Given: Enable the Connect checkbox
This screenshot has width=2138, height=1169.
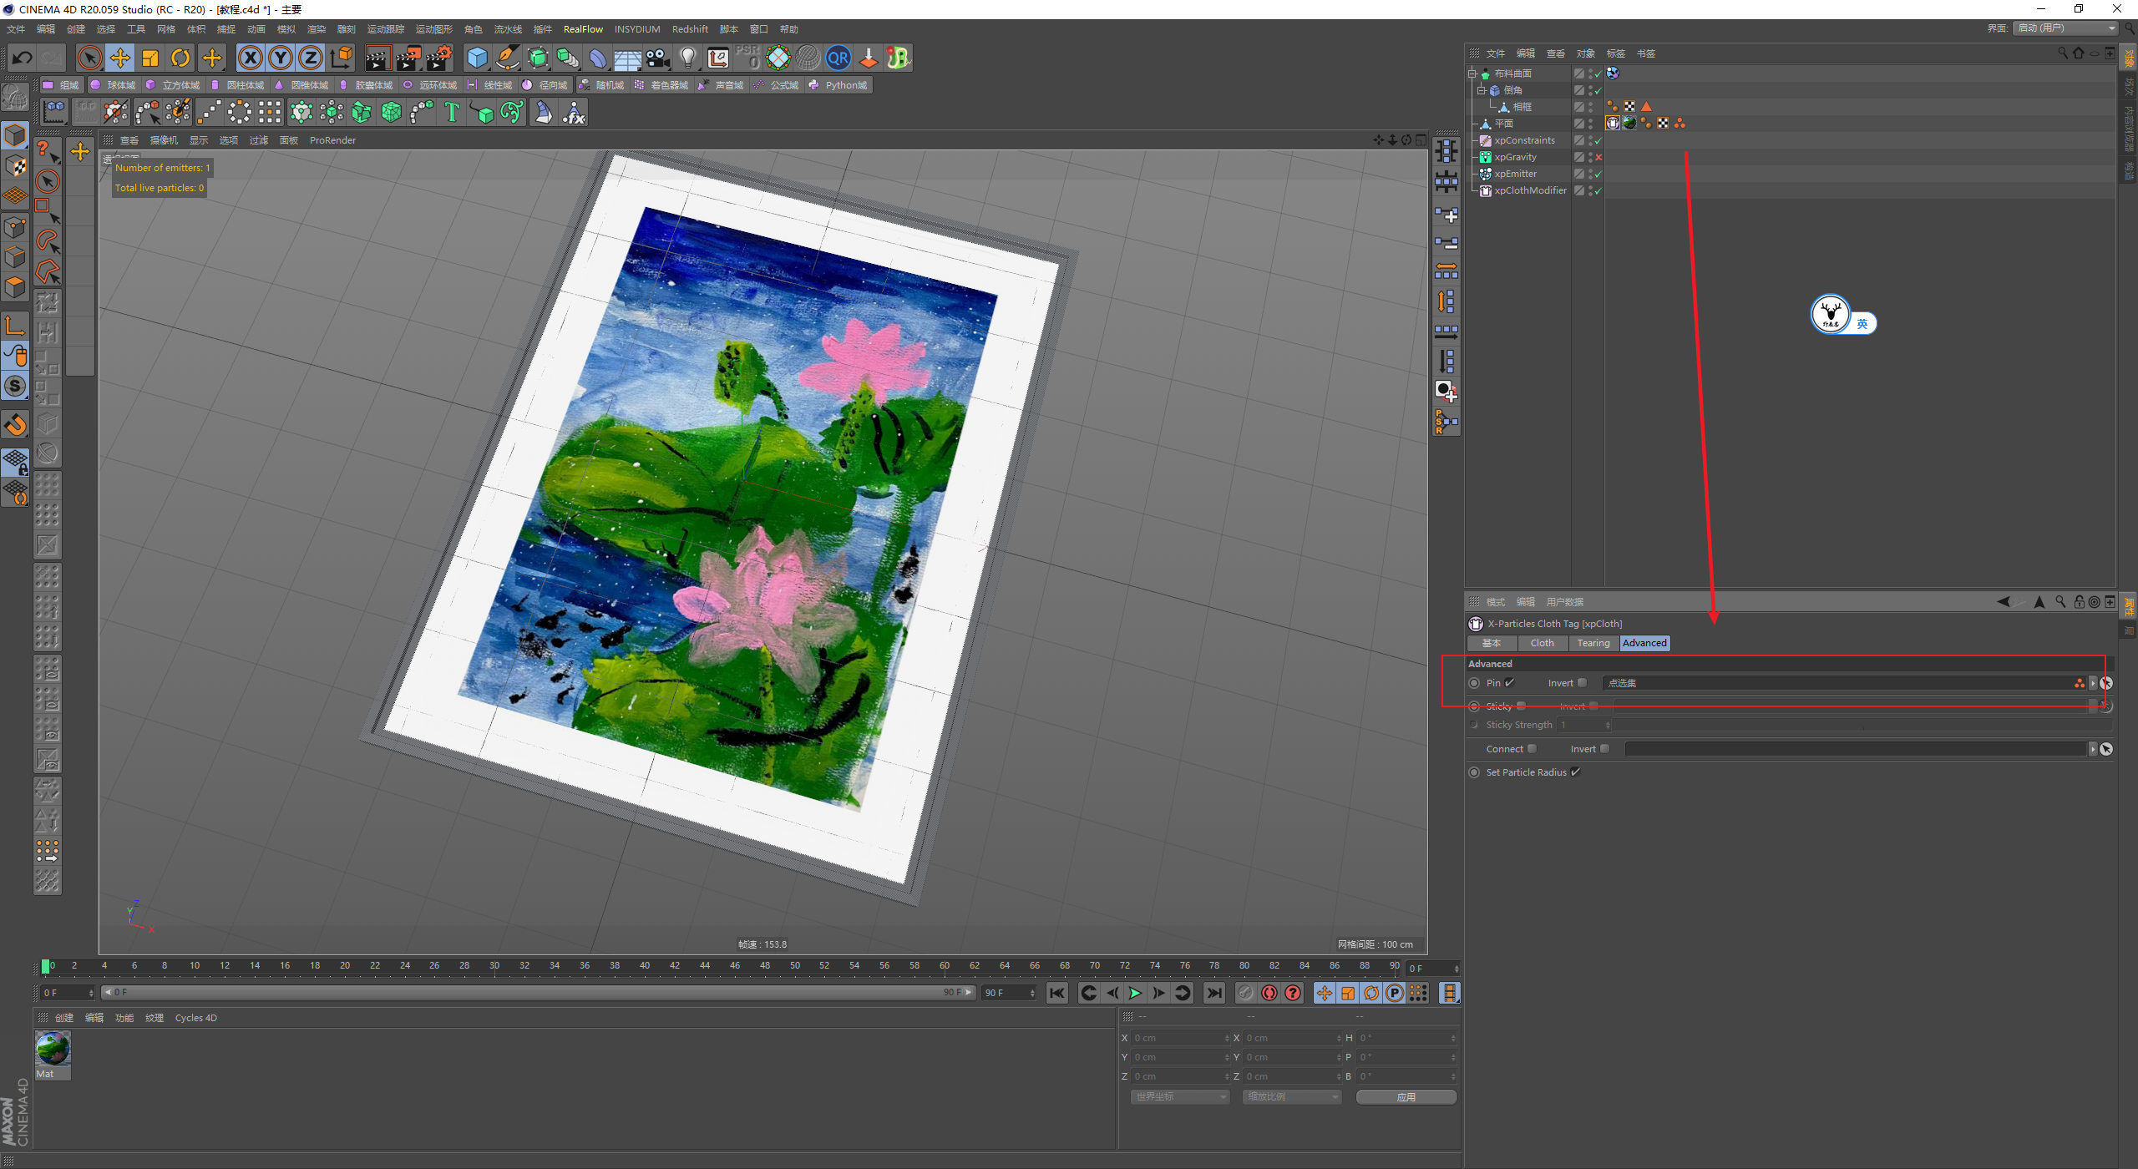Looking at the screenshot, I should 1532,749.
